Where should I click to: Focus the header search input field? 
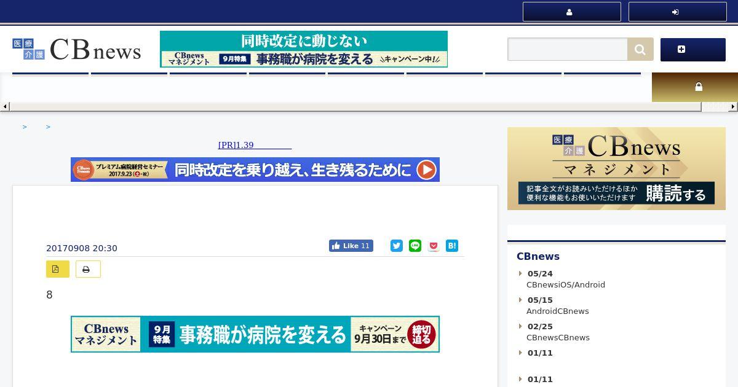tap(567, 49)
